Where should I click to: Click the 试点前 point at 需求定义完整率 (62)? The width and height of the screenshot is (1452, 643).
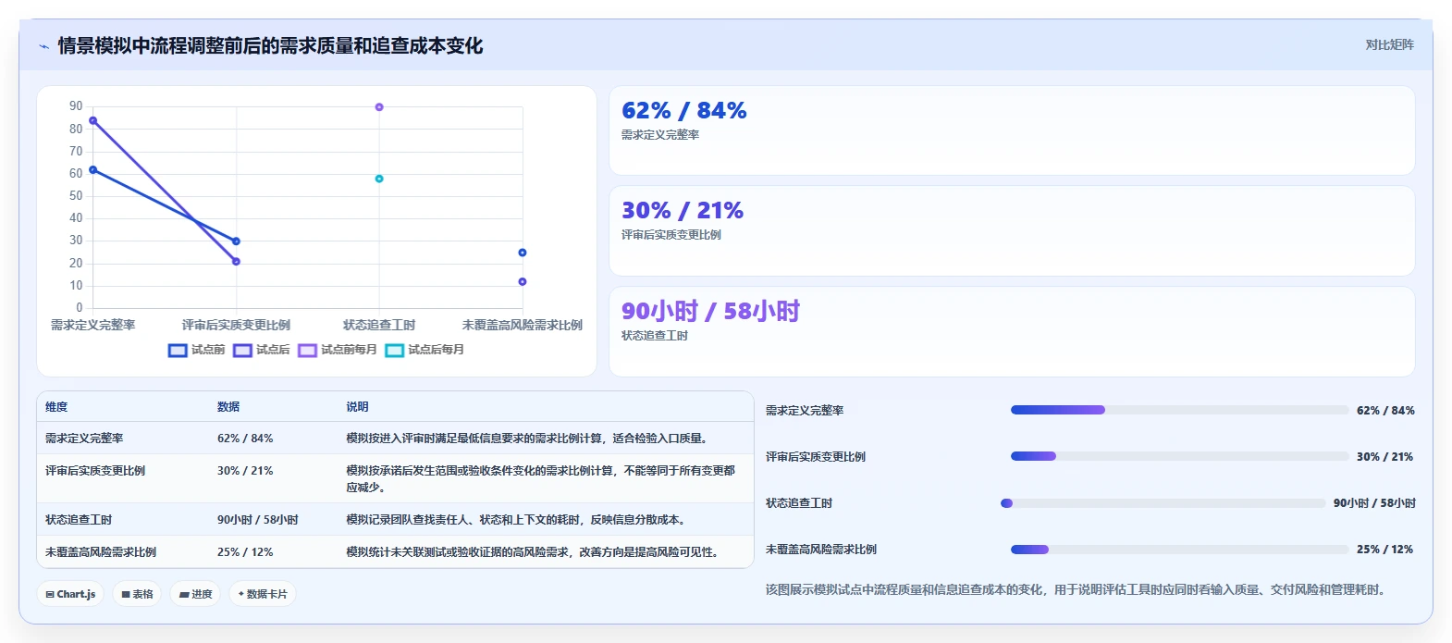[92, 170]
